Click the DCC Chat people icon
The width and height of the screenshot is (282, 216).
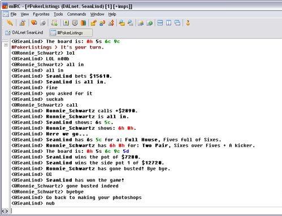102,23
